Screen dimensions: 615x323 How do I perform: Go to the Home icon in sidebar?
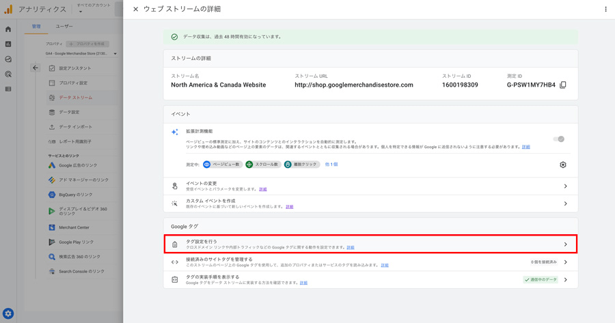click(x=8, y=29)
